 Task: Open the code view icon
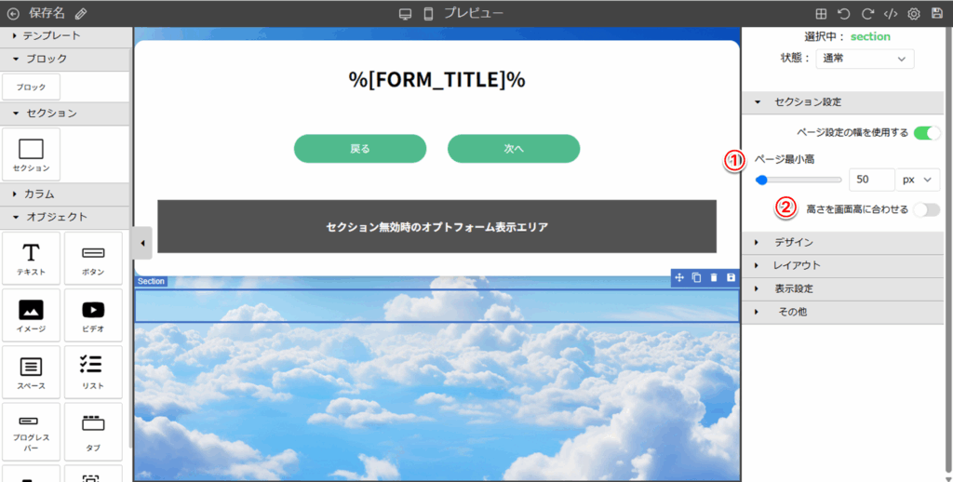891,14
